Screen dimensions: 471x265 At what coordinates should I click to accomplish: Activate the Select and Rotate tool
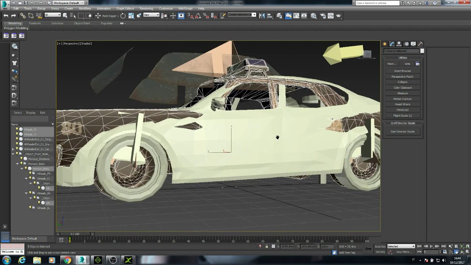pos(123,15)
